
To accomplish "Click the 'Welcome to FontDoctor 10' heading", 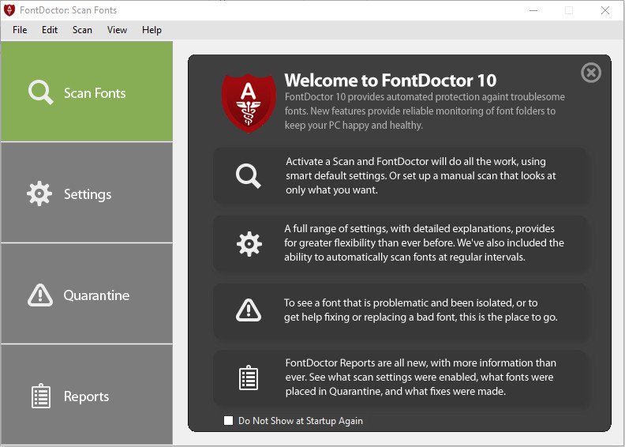I will tap(390, 80).
